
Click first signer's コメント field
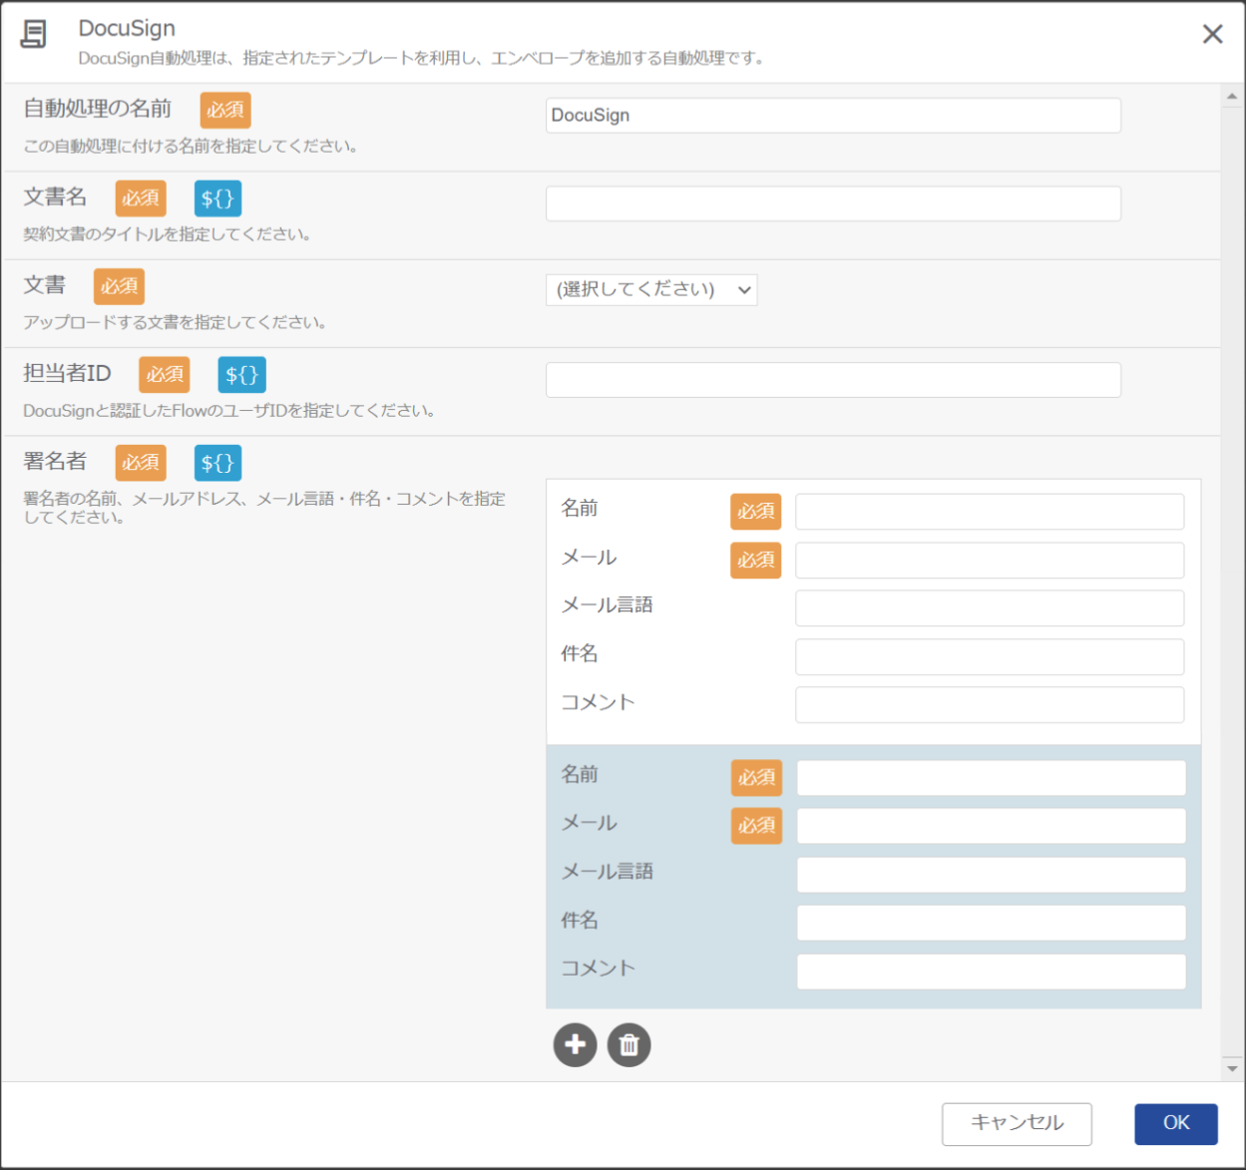pyautogui.click(x=990, y=705)
